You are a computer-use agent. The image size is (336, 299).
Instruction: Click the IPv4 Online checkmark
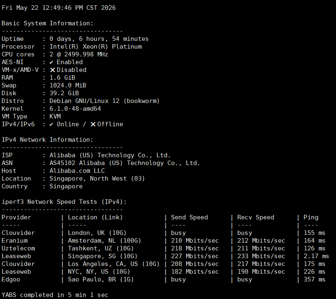coord(51,124)
